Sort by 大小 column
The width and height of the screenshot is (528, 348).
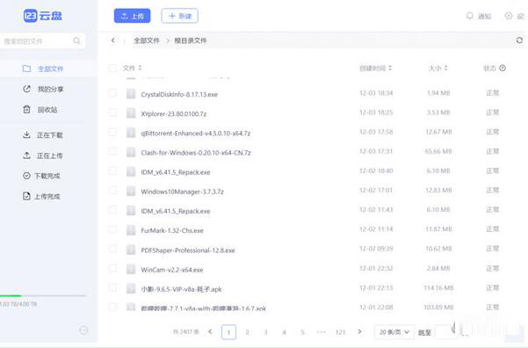(438, 68)
